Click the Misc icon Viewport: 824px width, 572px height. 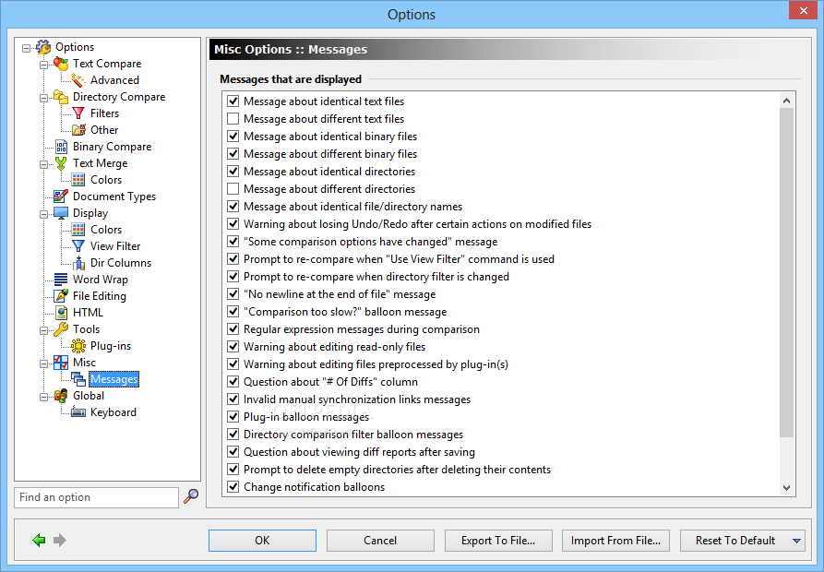(x=61, y=363)
